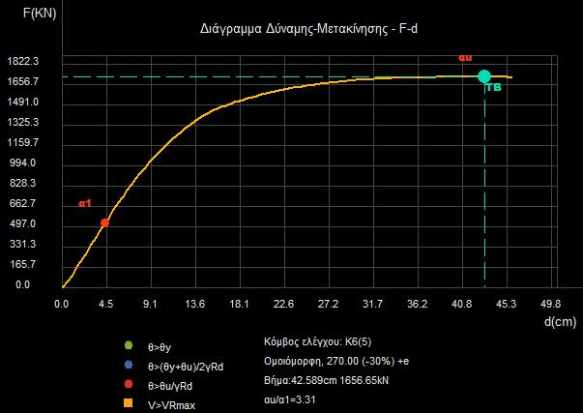Click the 13.6 x-axis value
The width and height of the screenshot is (583, 413).
tap(195, 304)
